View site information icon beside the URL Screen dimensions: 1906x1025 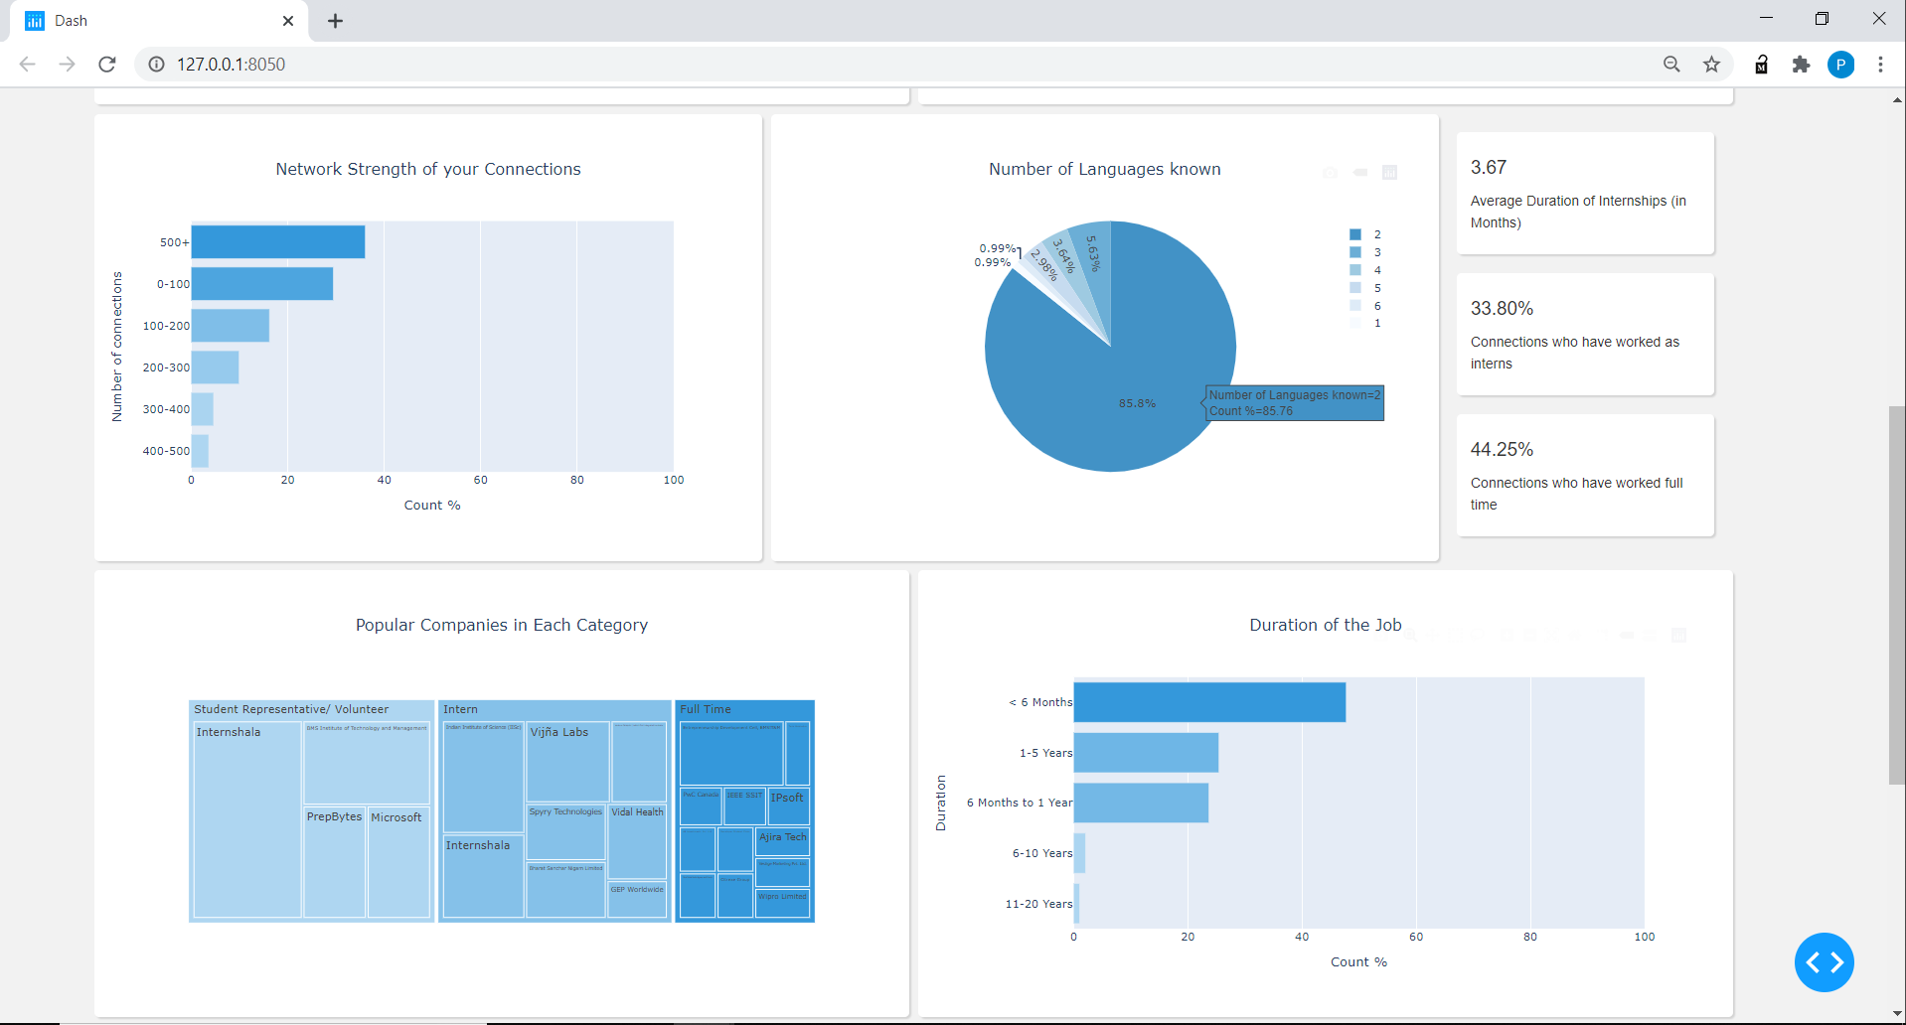(x=156, y=65)
